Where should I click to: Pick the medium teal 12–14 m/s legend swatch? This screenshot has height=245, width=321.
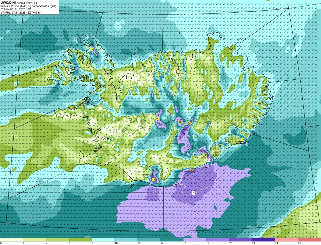149,240
